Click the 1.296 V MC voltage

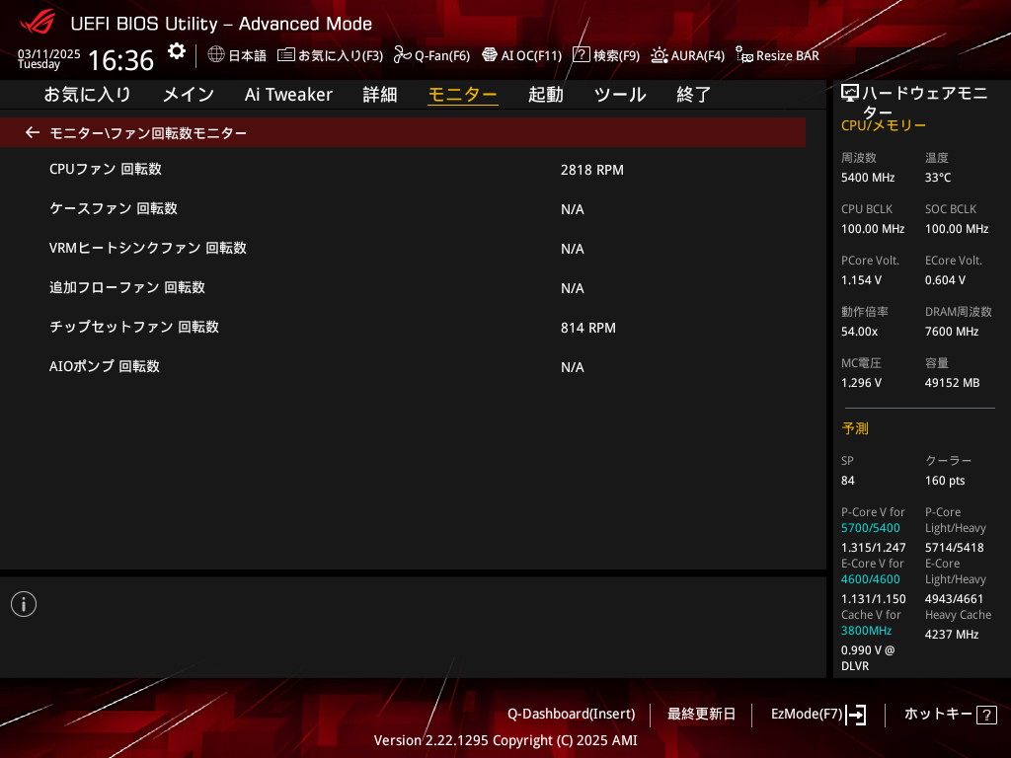tap(861, 383)
